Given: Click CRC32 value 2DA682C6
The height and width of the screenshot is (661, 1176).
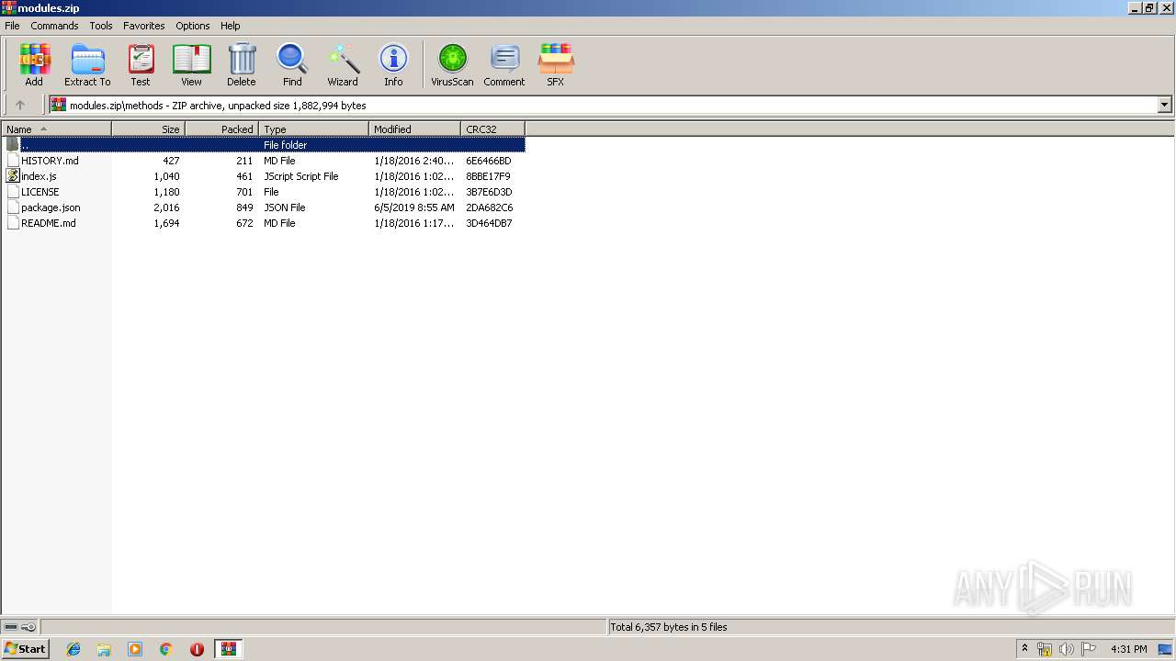Looking at the screenshot, I should [489, 207].
